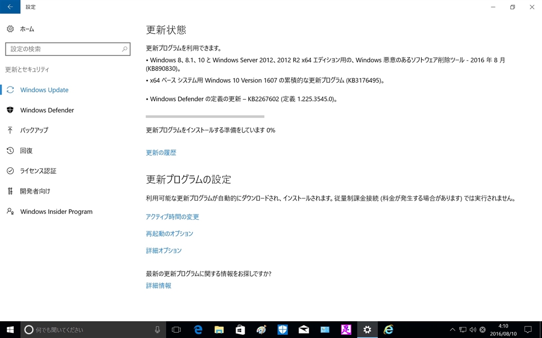The image size is (542, 338).
Task: Open アクティブ時間の変更 link
Action: (x=173, y=217)
